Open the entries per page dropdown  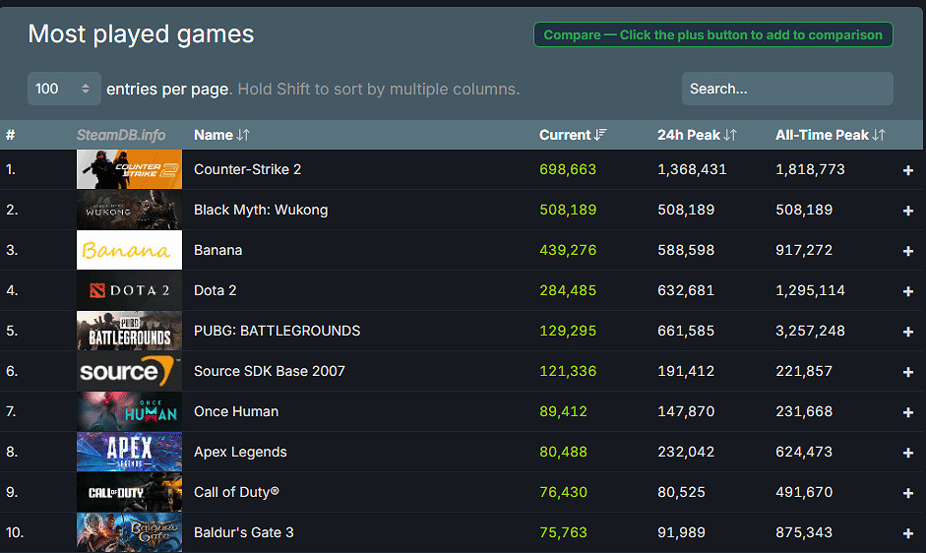click(64, 89)
